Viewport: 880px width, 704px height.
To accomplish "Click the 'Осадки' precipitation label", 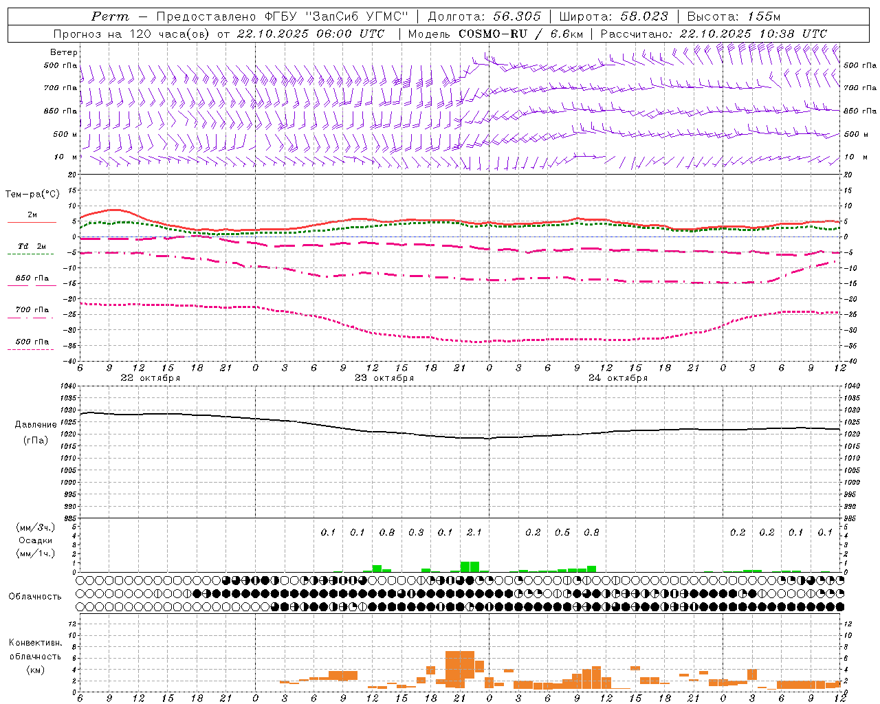I will pos(35,540).
